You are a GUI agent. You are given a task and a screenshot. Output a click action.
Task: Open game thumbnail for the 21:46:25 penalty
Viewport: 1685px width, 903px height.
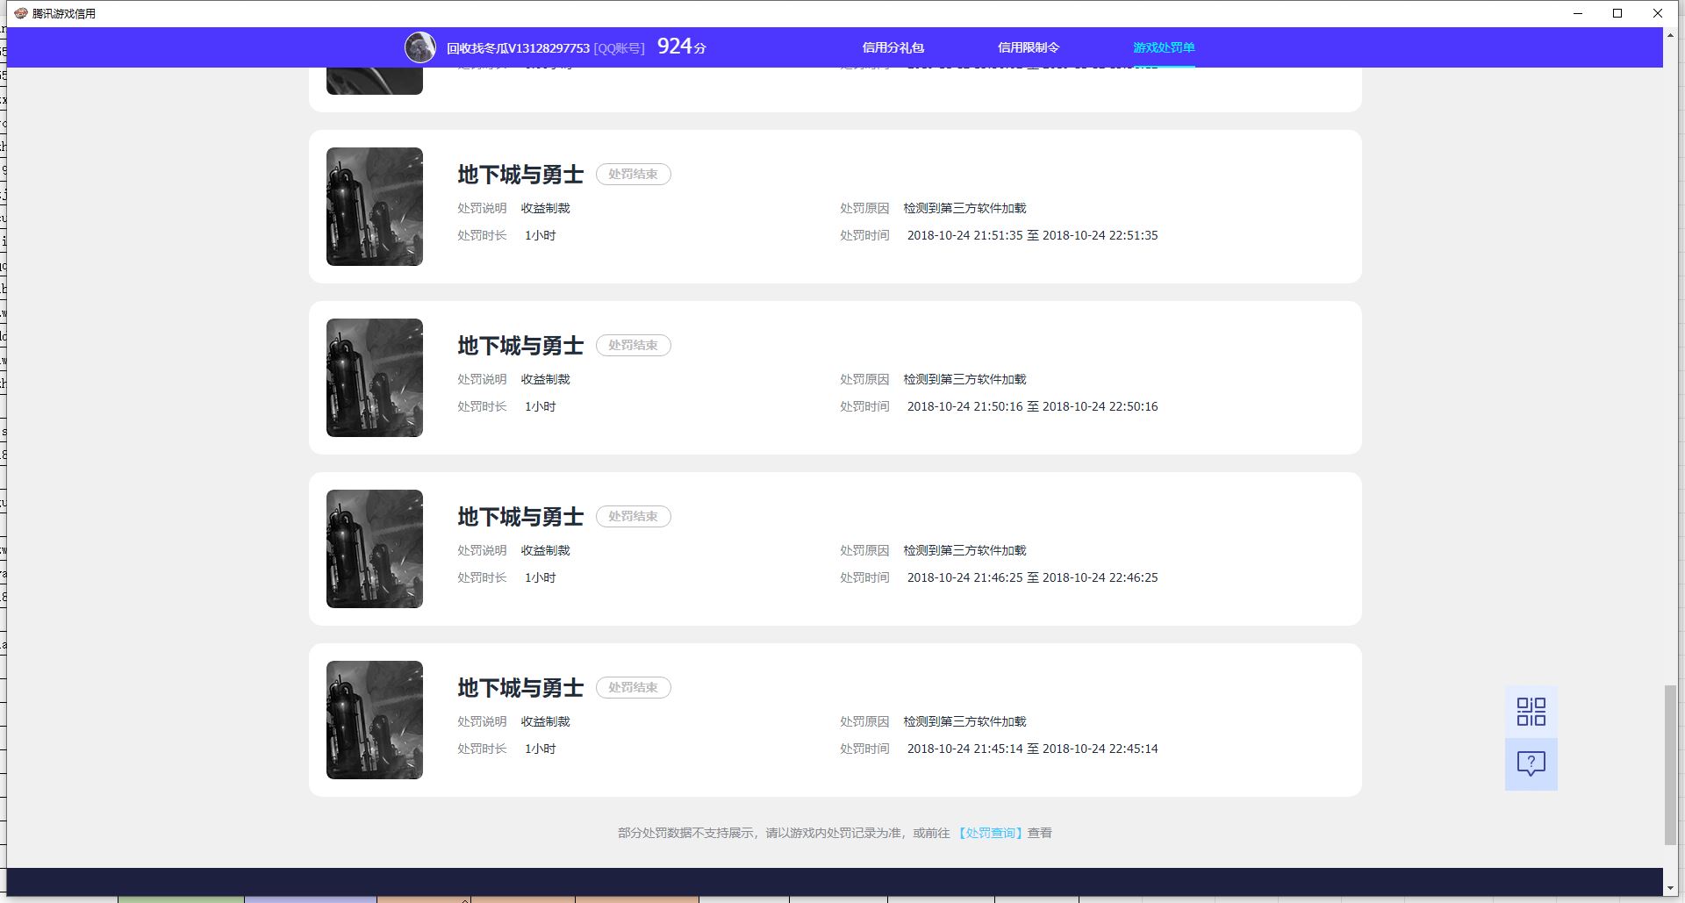tap(375, 548)
